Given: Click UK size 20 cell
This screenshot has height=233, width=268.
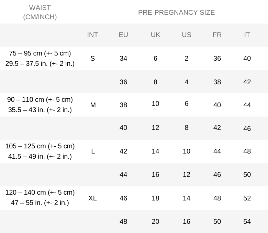Looking at the screenshot, I should click(155, 221).
